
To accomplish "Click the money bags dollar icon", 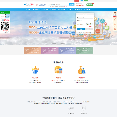I will (x=82, y=70).
